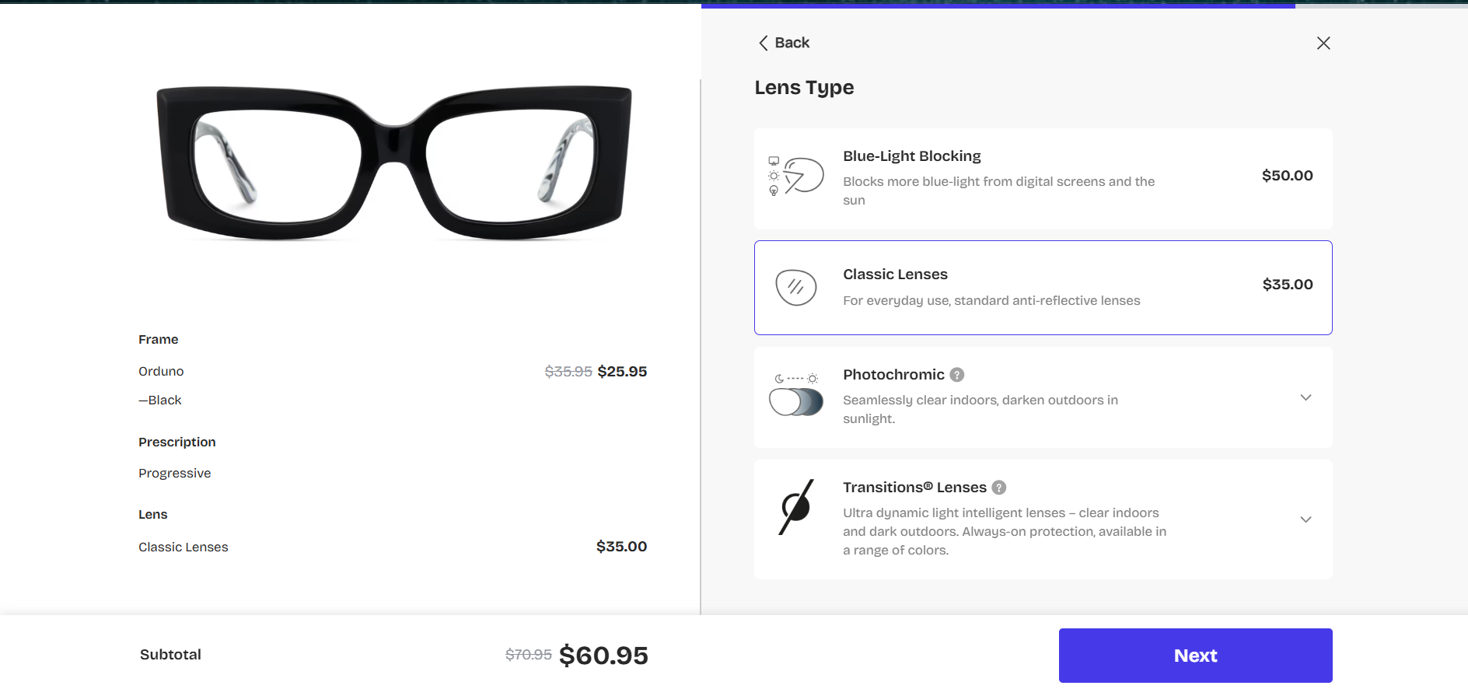Click the top step progress bar

(998, 6)
